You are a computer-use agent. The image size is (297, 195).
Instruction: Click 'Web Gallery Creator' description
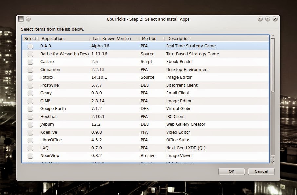[x=186, y=124]
